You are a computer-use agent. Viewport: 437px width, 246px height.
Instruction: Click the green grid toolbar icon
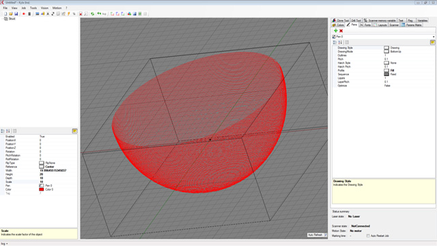[140, 14]
